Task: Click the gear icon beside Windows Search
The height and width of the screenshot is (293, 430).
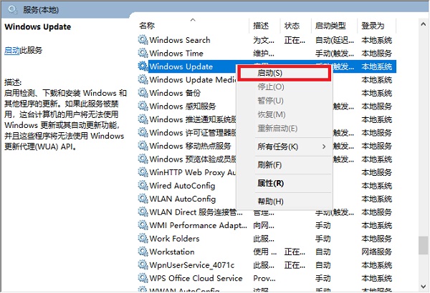Action: pyautogui.click(x=143, y=40)
